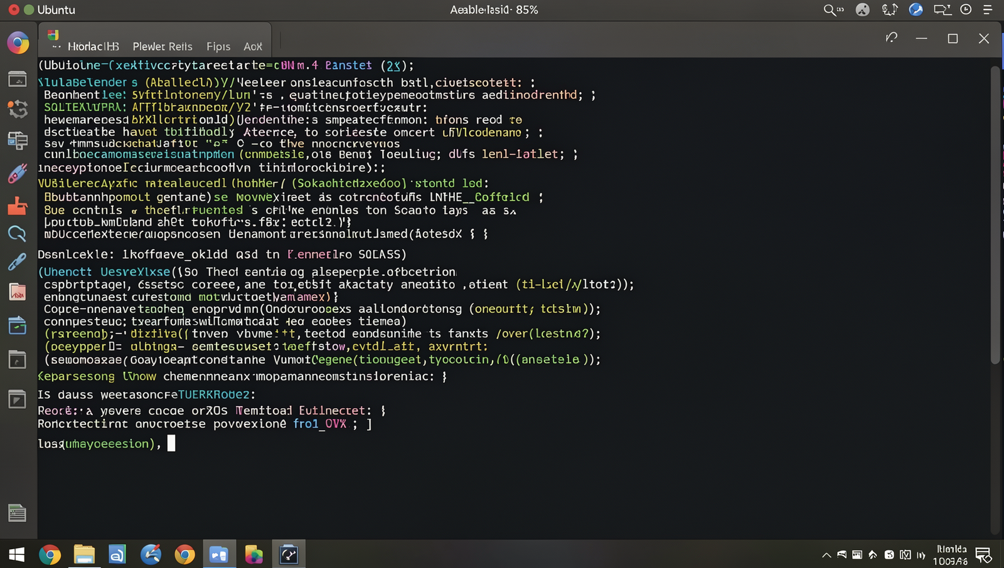
Task: Open the File Explorer folder in taskbar
Action: pyautogui.click(x=84, y=554)
